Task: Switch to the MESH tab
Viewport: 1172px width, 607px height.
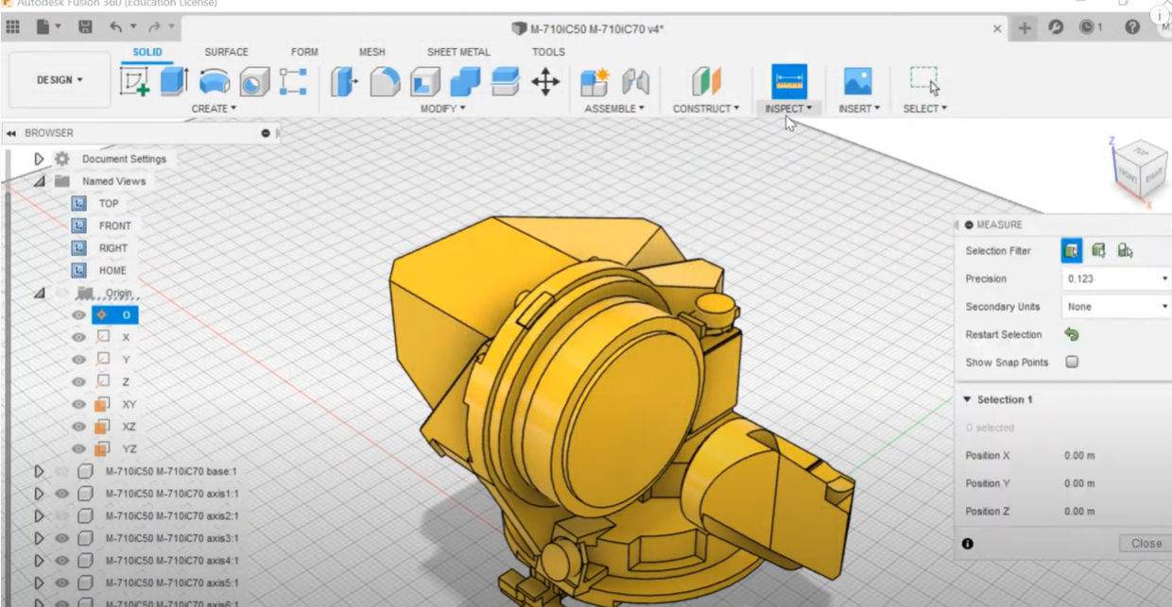Action: click(371, 52)
